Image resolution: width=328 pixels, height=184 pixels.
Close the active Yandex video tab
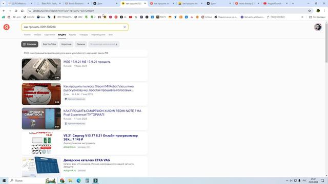pyautogui.click(x=145, y=4)
